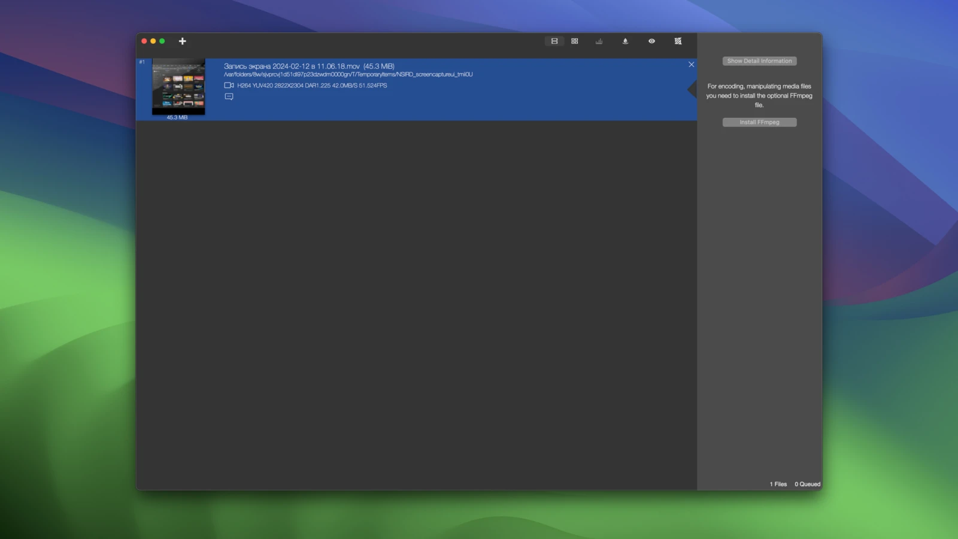Switch to grid view layout
This screenshot has width=958, height=539.
click(x=575, y=41)
